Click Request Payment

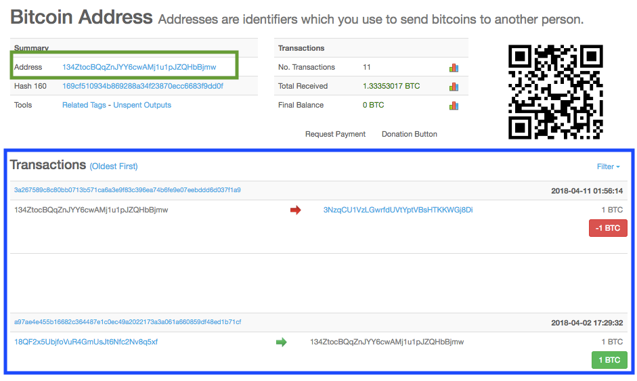click(x=335, y=134)
